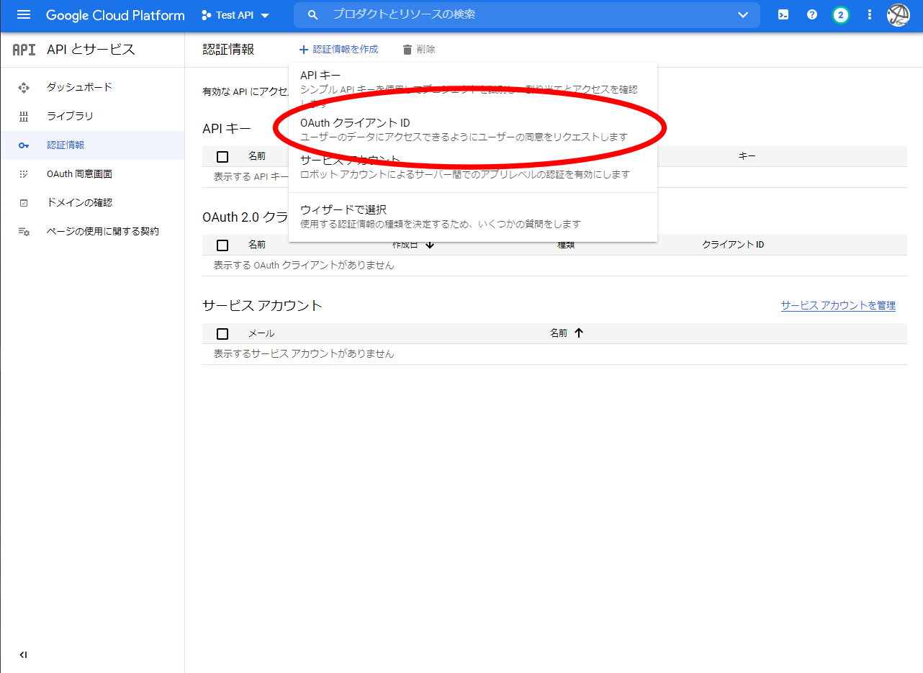
Task: Click the library icon in the sidebar
Action: (24, 116)
